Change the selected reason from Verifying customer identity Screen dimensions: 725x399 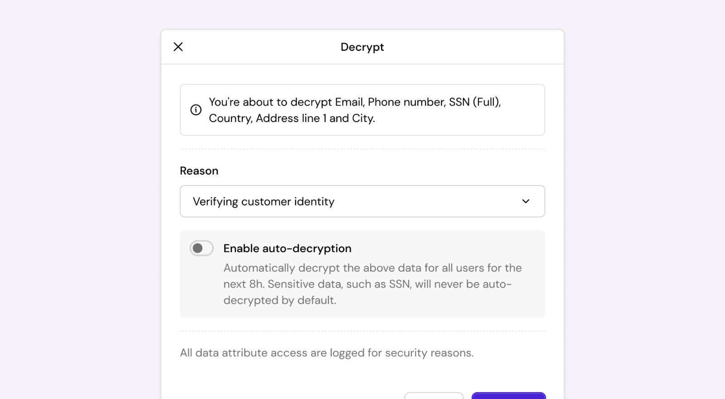362,201
